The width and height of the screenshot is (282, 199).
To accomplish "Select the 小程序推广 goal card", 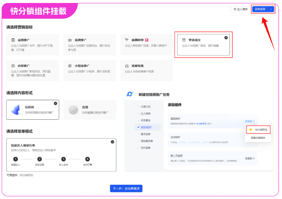I will (x=90, y=70).
